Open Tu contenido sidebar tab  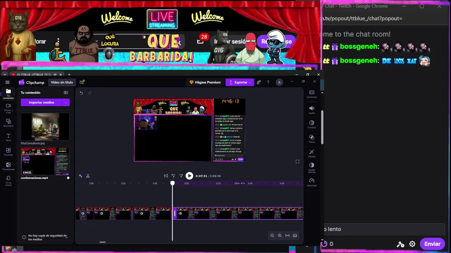(x=8, y=93)
